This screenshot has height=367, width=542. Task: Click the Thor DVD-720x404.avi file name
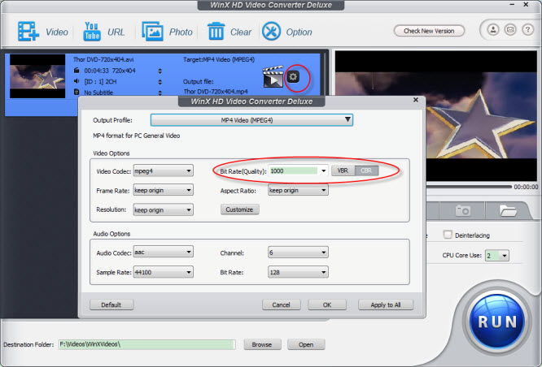click(x=103, y=59)
